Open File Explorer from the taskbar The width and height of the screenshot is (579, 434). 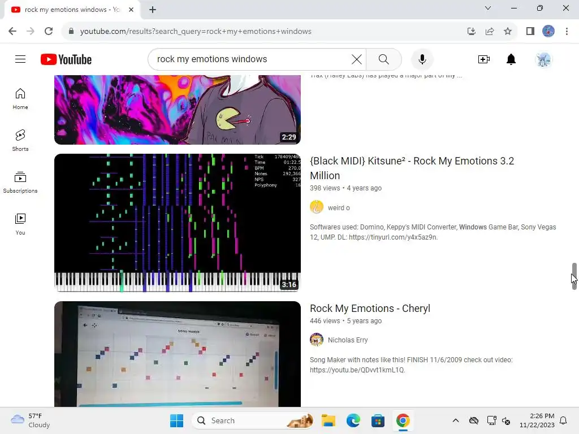click(x=329, y=420)
